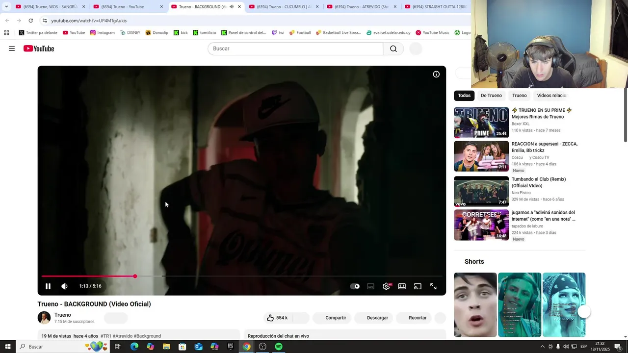Open File Explorer from the taskbar
The width and height of the screenshot is (628, 353).
[x=166, y=347]
